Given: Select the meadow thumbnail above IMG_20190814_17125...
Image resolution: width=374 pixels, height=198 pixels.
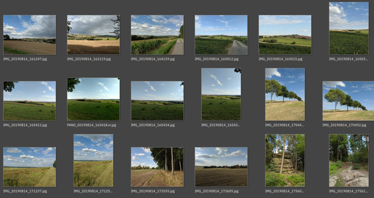Looking at the screenshot, I should 93,160.
